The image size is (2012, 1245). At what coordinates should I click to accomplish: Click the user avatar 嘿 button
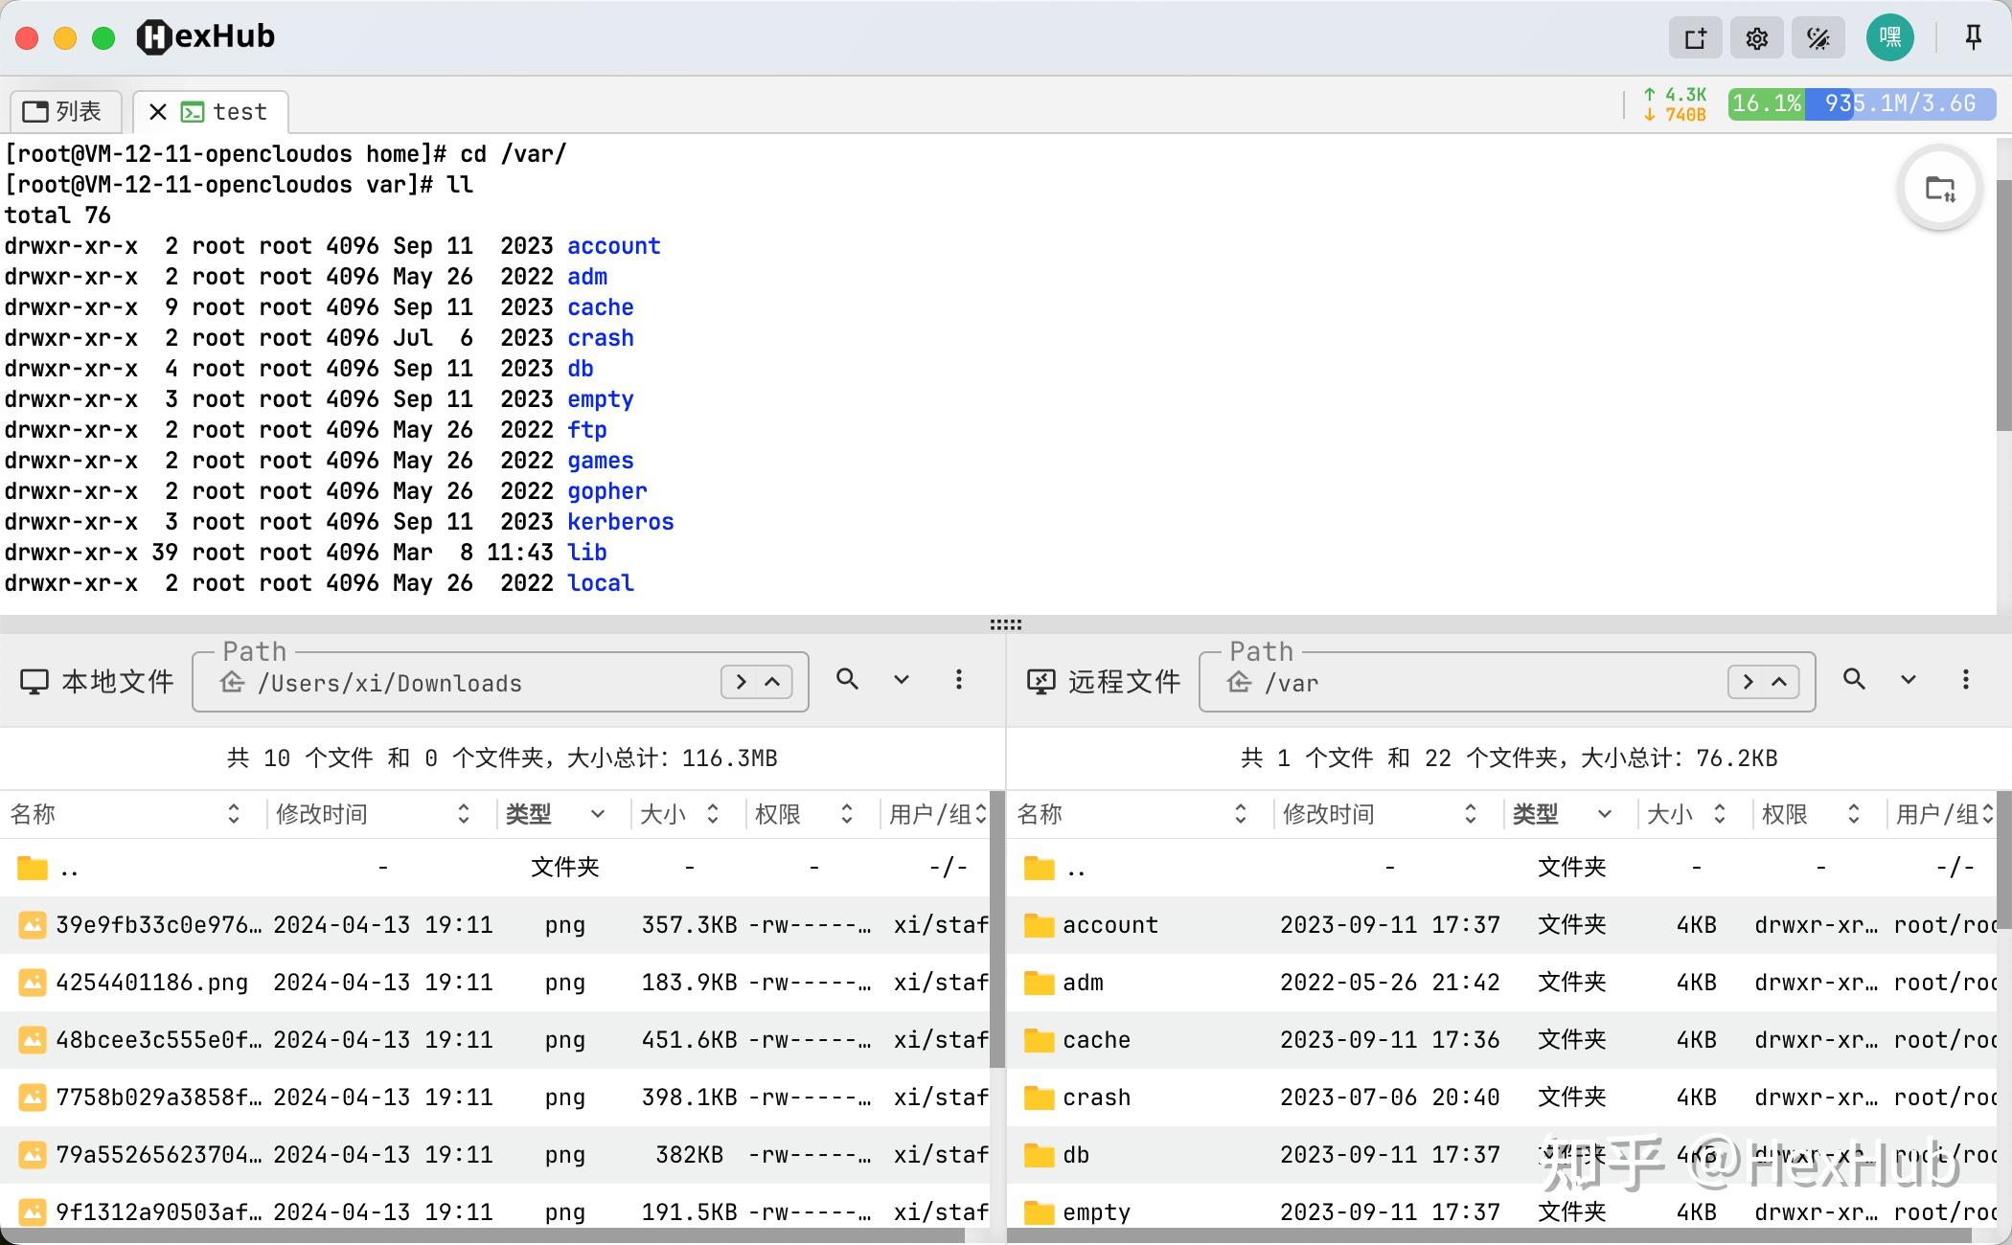pyautogui.click(x=1888, y=37)
